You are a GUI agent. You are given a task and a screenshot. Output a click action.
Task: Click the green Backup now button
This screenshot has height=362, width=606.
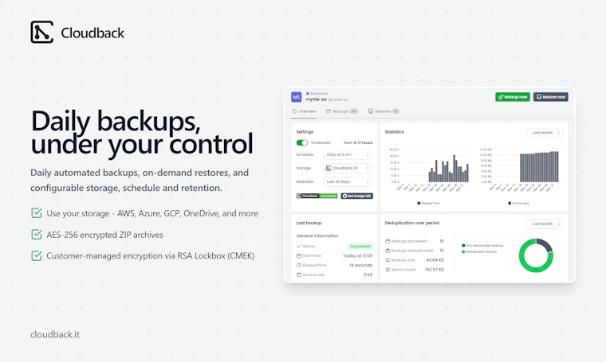513,97
